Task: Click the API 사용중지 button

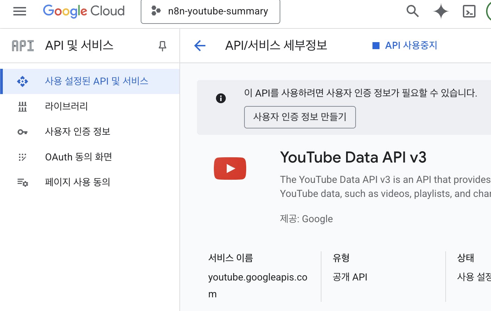Action: pos(404,45)
